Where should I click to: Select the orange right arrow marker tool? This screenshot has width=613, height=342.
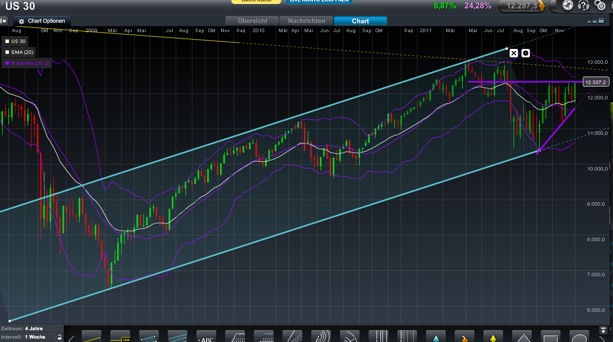point(465,336)
